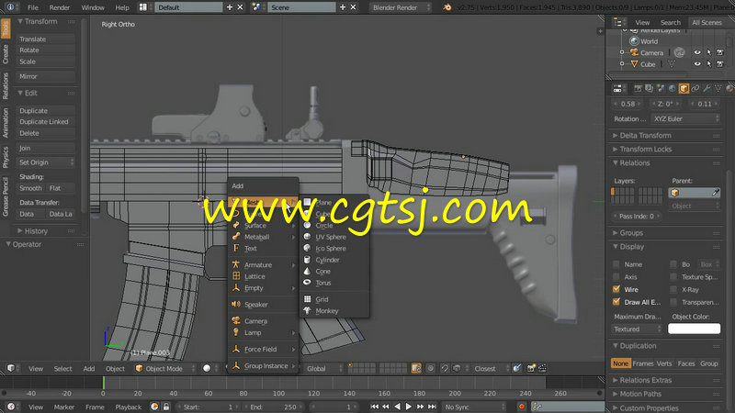This screenshot has width=735, height=413.
Task: Open the World properties tab icon
Action: [x=673, y=88]
